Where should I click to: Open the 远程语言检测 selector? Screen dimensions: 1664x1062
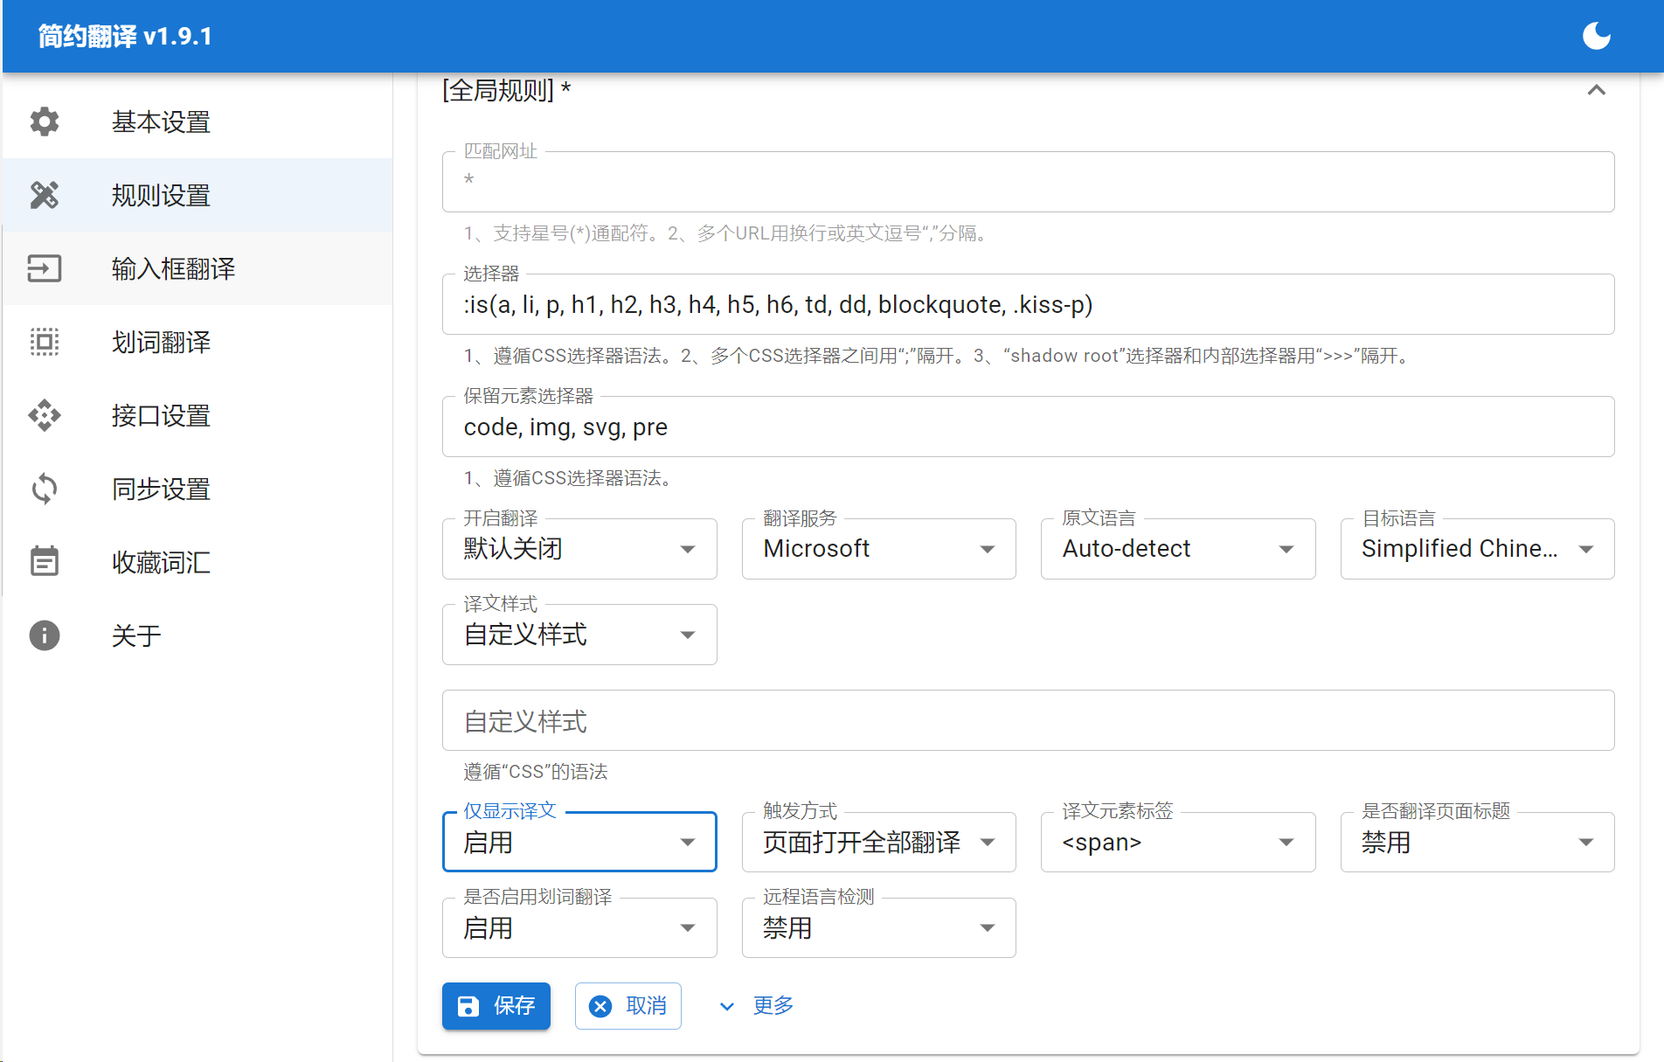[878, 928]
